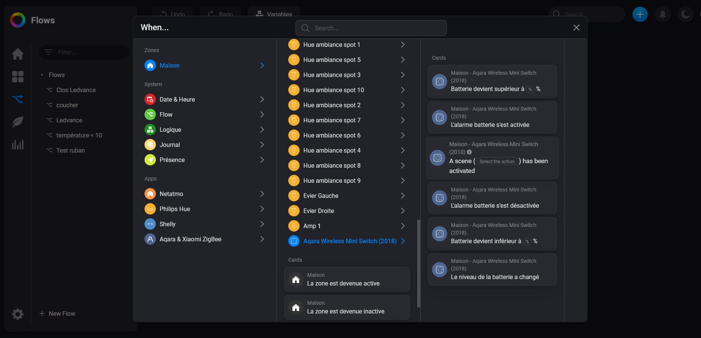Select Hue ambiance spot 4
The width and height of the screenshot is (701, 338).
point(347,150)
